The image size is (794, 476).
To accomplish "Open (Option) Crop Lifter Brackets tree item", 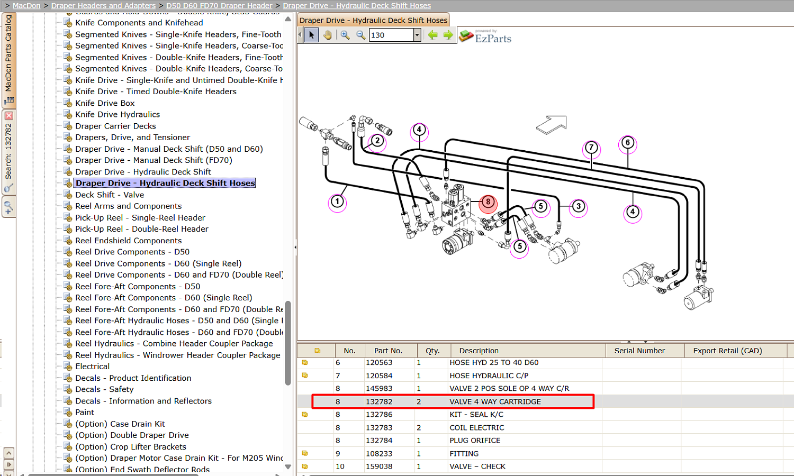I will click(x=131, y=447).
